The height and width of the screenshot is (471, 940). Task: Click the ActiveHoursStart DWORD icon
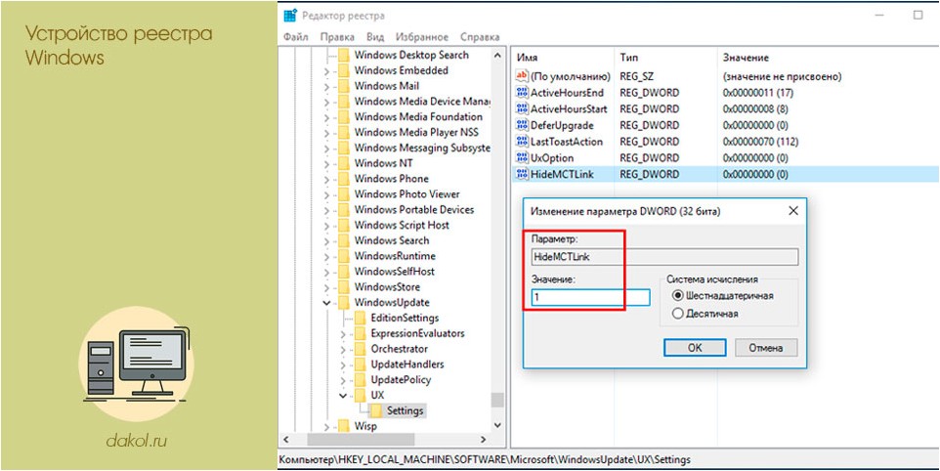[522, 109]
